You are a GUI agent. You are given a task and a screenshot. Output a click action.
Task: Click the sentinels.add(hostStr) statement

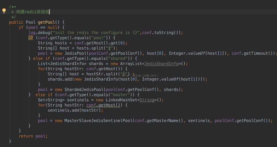[75, 110]
